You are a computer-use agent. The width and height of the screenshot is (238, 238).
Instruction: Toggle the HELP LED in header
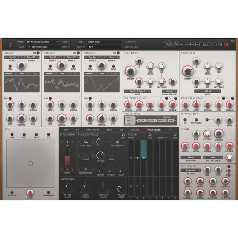pos(84,47)
